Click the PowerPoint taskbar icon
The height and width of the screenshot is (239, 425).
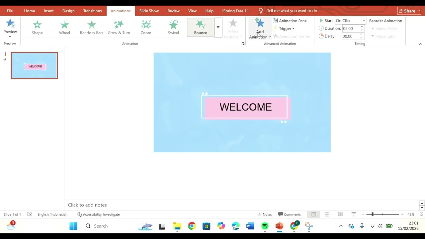click(x=280, y=226)
